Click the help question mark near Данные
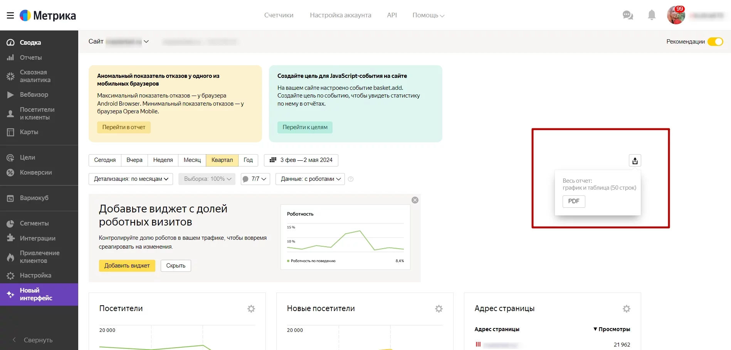The image size is (731, 350). point(351,179)
